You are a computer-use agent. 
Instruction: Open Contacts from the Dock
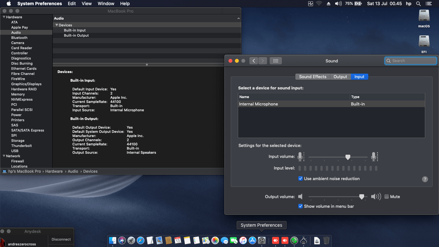tap(168, 240)
